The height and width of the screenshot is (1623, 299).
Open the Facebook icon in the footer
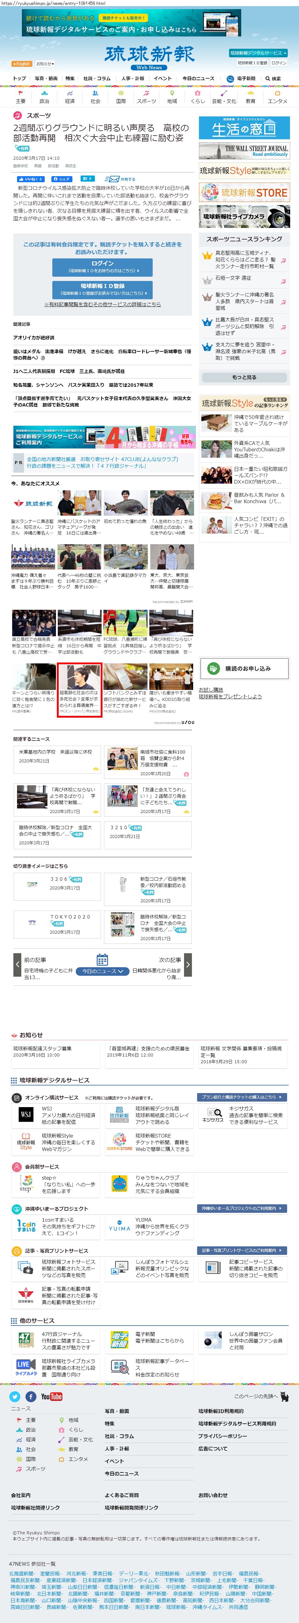(x=30, y=1396)
